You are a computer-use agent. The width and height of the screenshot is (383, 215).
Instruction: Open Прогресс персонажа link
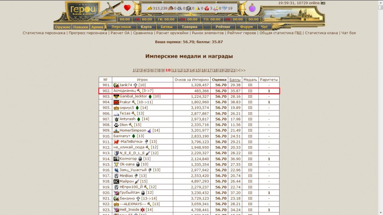click(x=88, y=33)
